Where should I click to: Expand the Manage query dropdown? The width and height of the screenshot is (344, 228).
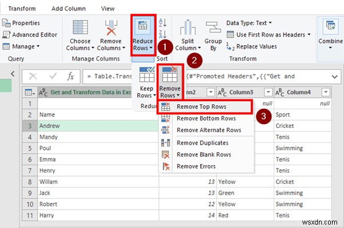21,46
